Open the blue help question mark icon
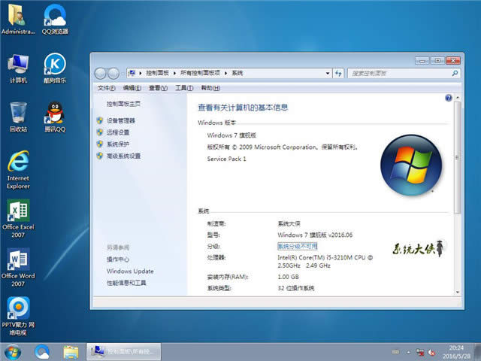This screenshot has height=361, width=481. [x=449, y=98]
